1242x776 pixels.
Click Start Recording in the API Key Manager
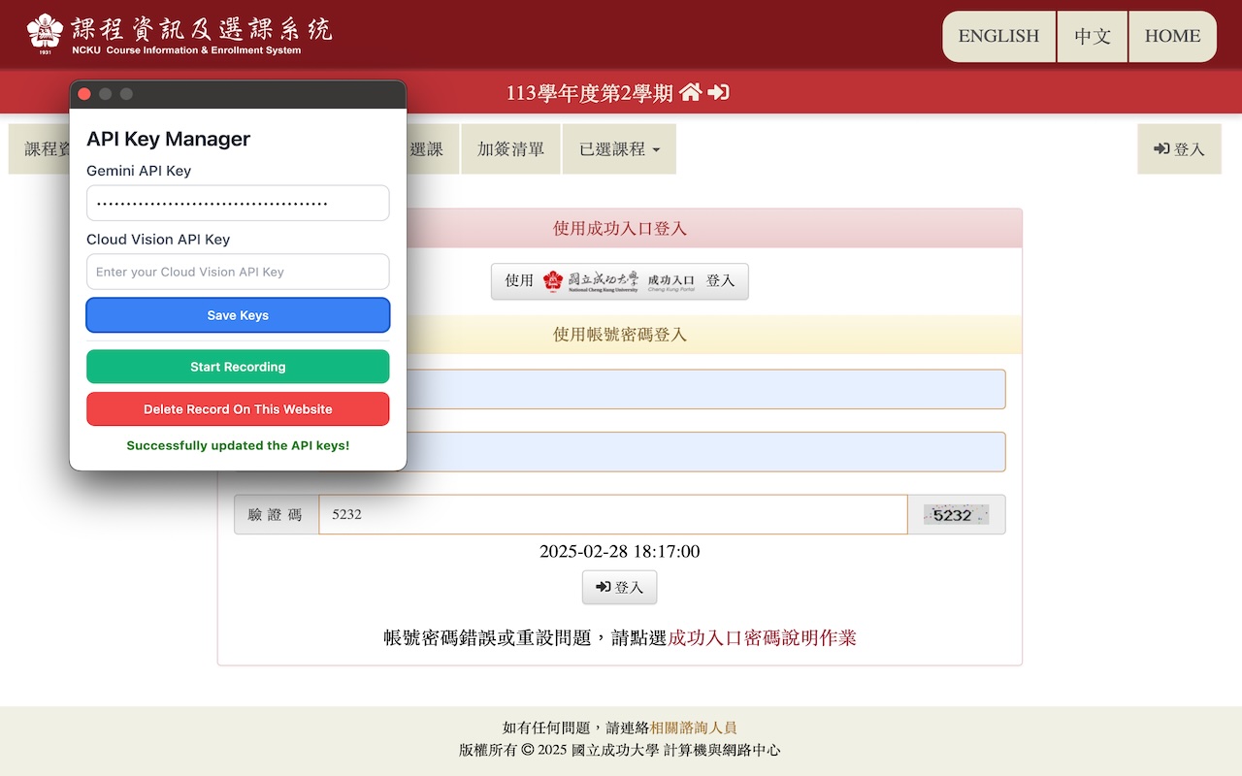coord(238,367)
